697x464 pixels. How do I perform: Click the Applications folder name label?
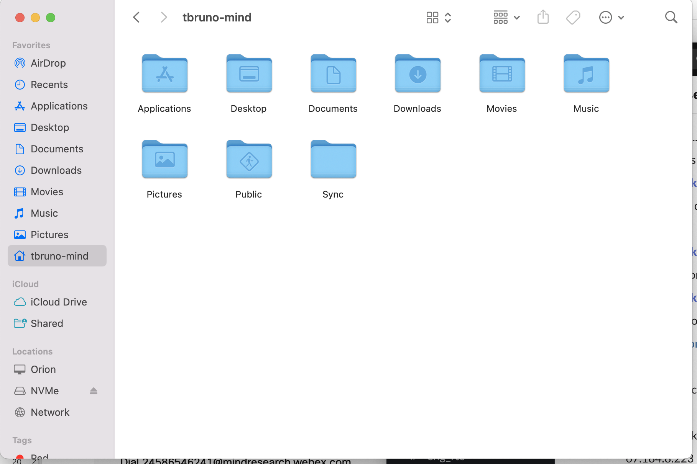point(164,109)
